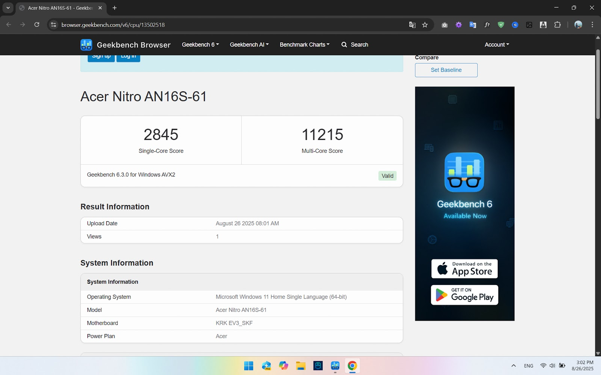Click the Geekbench 6.3.0 for Windows AVX2 text
The width and height of the screenshot is (601, 375).
click(x=131, y=175)
